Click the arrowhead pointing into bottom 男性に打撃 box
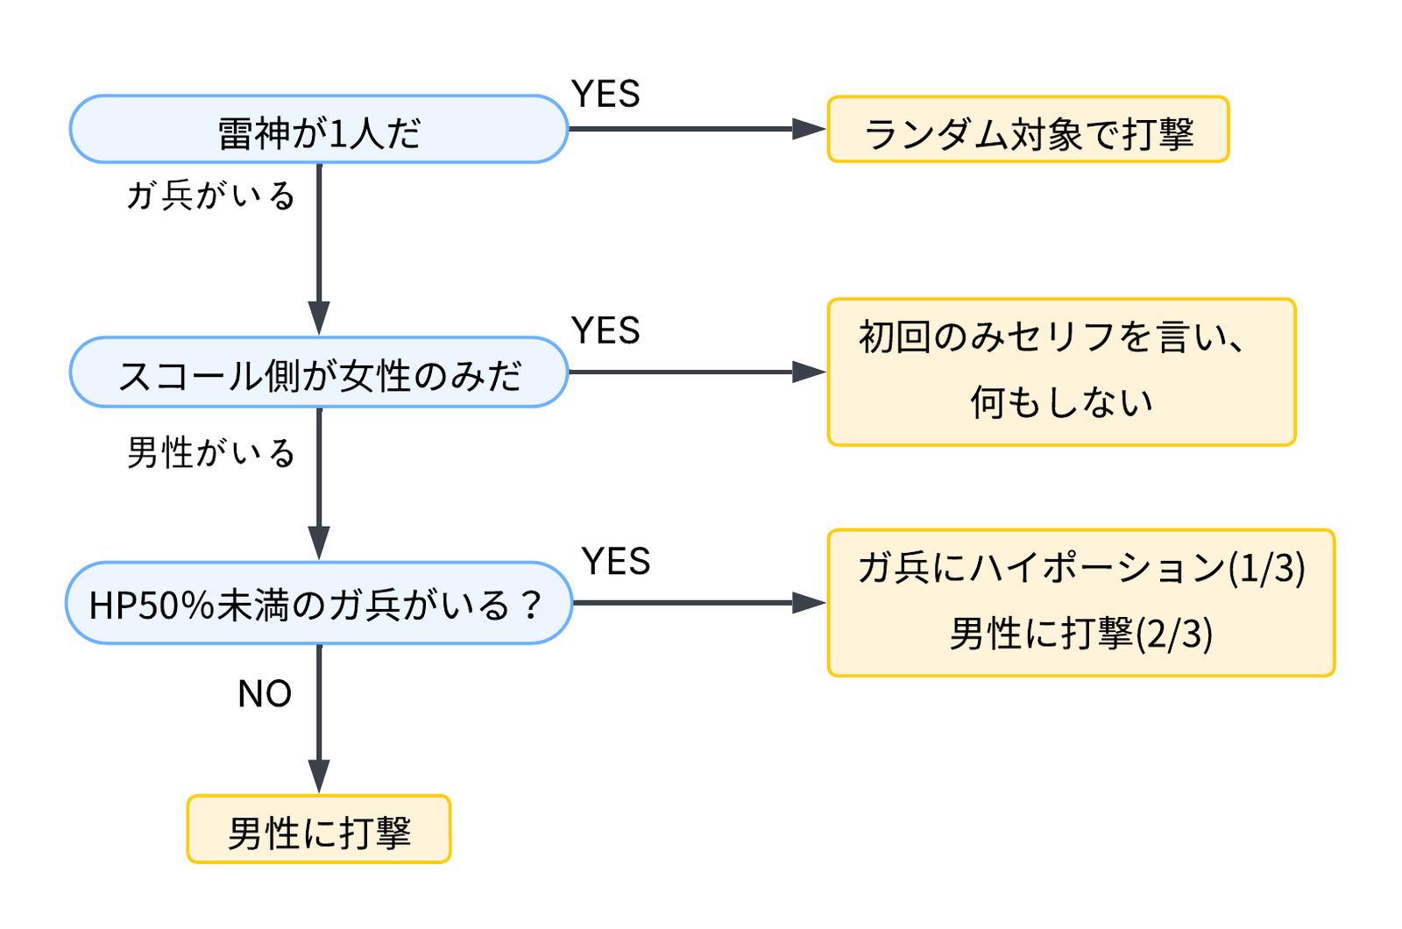Viewport: 1402px width, 929px height. coord(319,776)
